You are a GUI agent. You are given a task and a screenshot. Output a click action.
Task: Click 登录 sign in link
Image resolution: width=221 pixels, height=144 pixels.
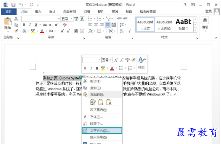(209, 11)
